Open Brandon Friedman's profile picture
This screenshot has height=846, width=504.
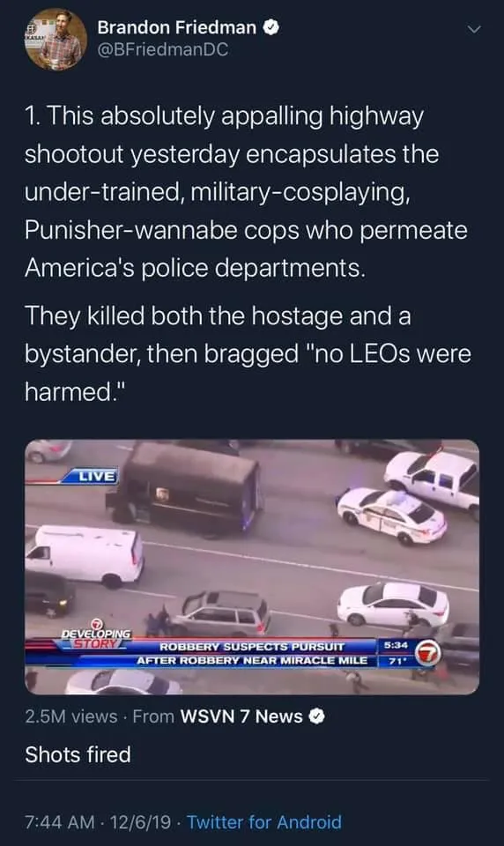(x=56, y=40)
